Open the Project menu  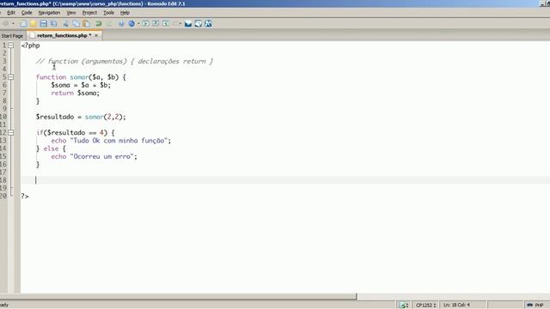(89, 13)
